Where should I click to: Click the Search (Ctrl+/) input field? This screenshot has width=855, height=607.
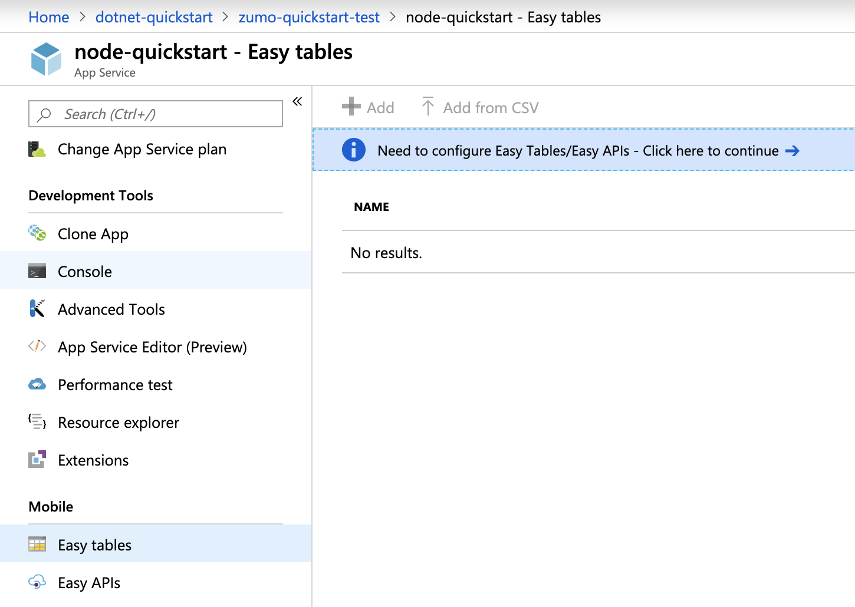tap(155, 114)
